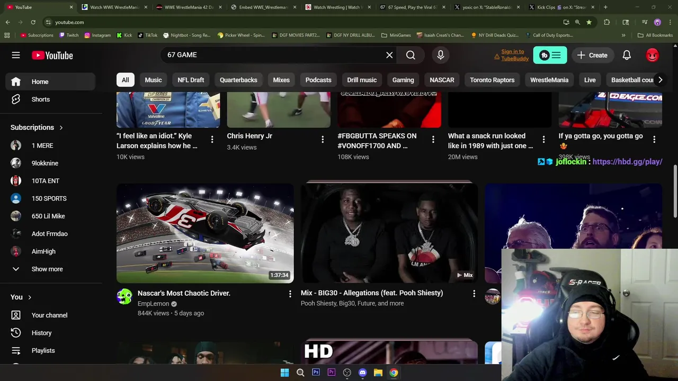The height and width of the screenshot is (381, 678).
Task: Open the YouTube hamburger guide menu
Action: pyautogui.click(x=16, y=55)
